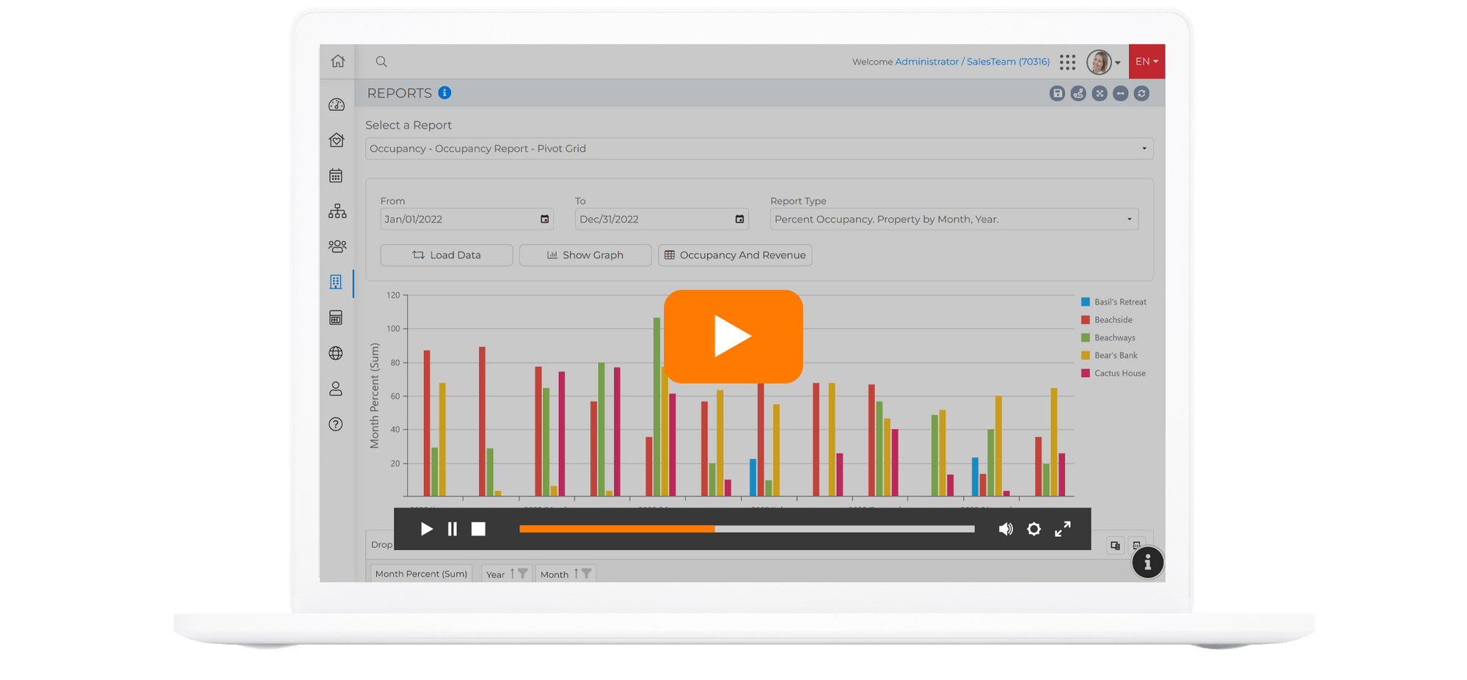Image resolution: width=1467 pixels, height=680 pixels.
Task: Click the small play control
Action: tap(426, 529)
